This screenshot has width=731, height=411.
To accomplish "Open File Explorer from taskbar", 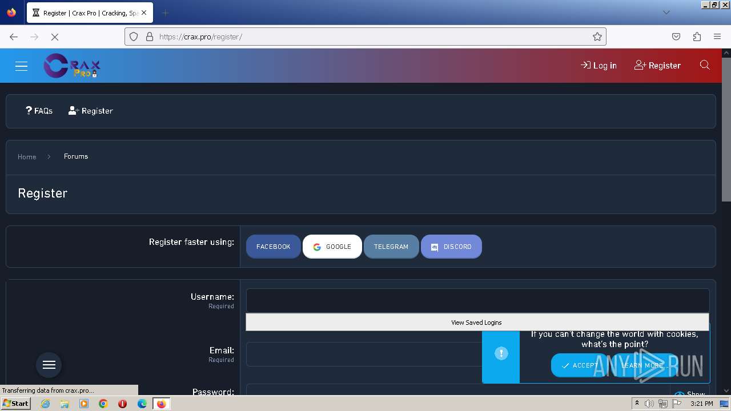I will (65, 404).
